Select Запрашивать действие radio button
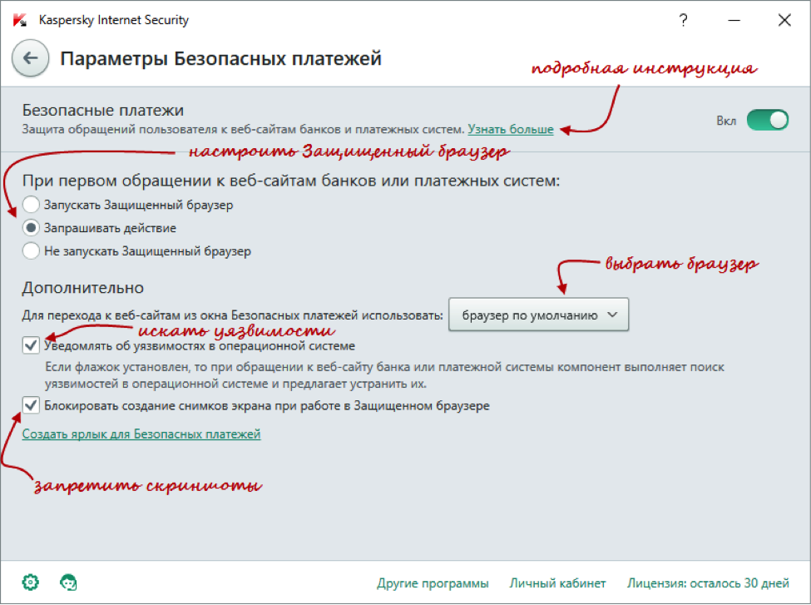Viewport: 811px width, 605px height. click(x=31, y=228)
